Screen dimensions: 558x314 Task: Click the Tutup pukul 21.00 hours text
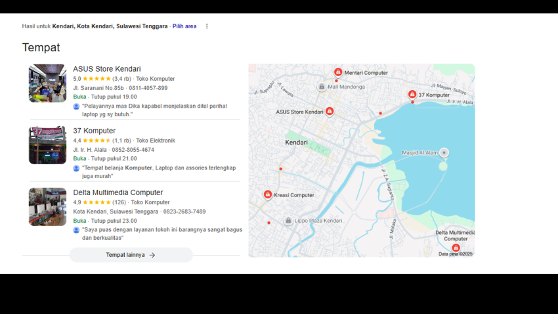[114, 158]
